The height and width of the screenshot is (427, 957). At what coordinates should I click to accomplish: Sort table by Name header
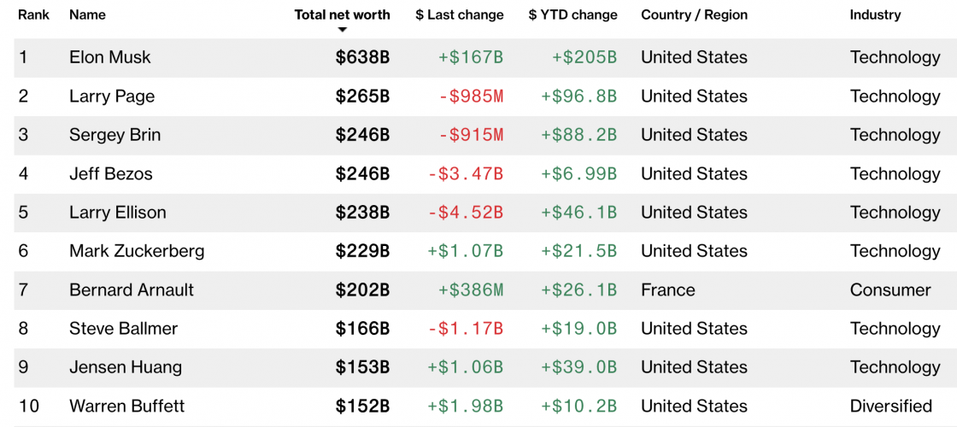tap(87, 15)
